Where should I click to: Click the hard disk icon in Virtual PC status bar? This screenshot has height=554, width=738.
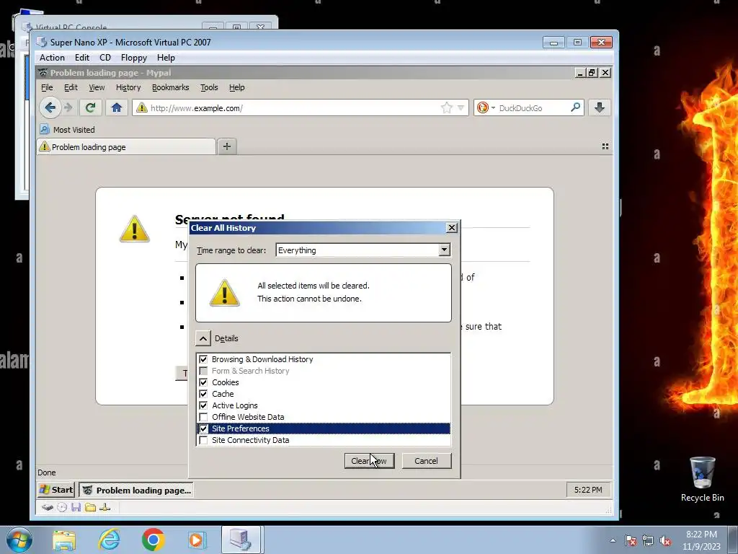coord(47,507)
